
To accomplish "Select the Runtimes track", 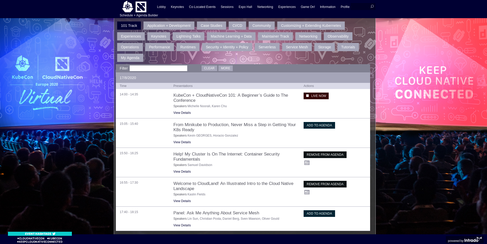I will click(x=188, y=47).
